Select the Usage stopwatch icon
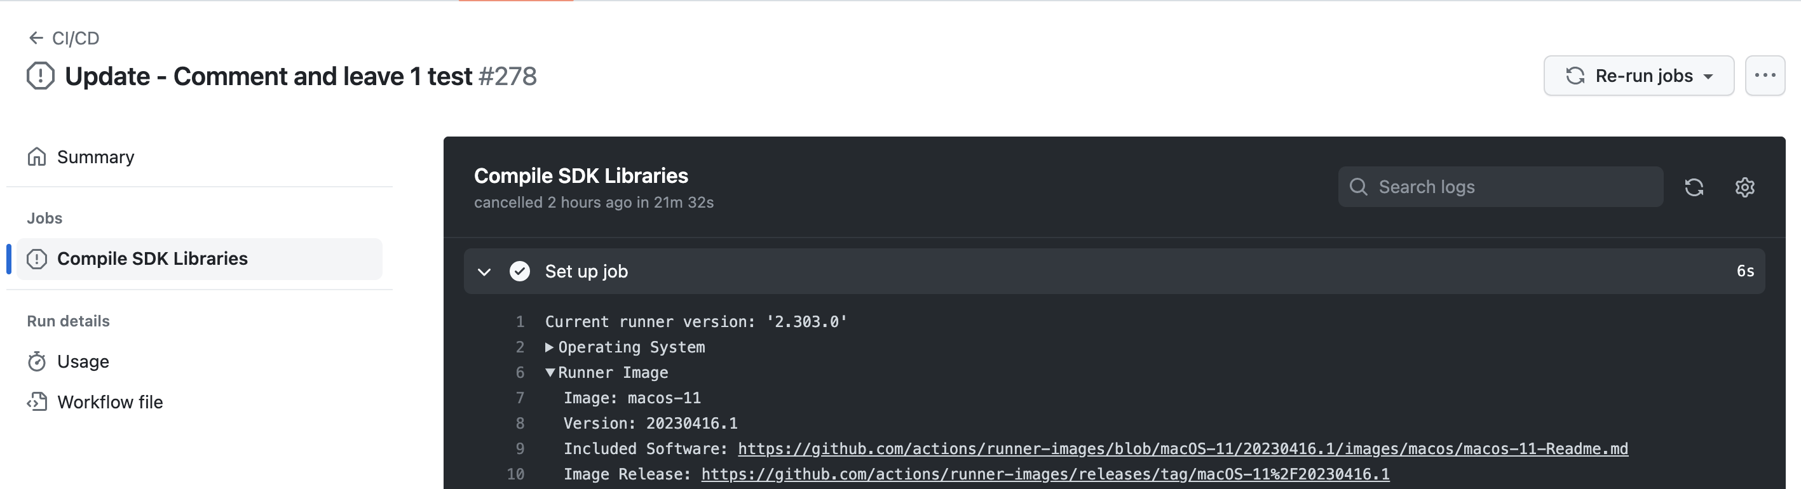Viewport: 1801px width, 489px height. point(37,361)
